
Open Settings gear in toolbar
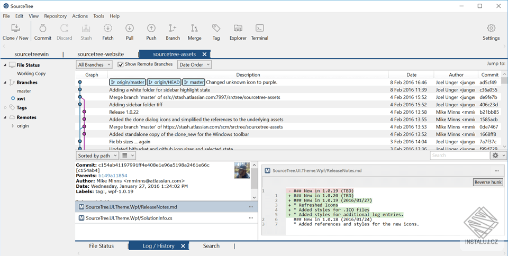point(491,29)
